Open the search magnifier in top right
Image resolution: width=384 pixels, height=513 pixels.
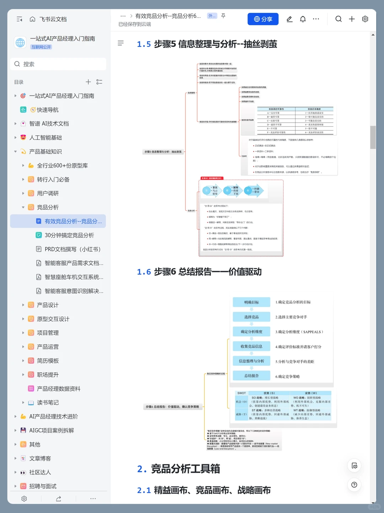coord(338,19)
